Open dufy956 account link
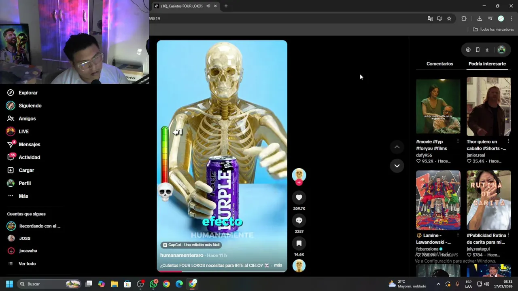The height and width of the screenshot is (291, 518). coord(424,155)
